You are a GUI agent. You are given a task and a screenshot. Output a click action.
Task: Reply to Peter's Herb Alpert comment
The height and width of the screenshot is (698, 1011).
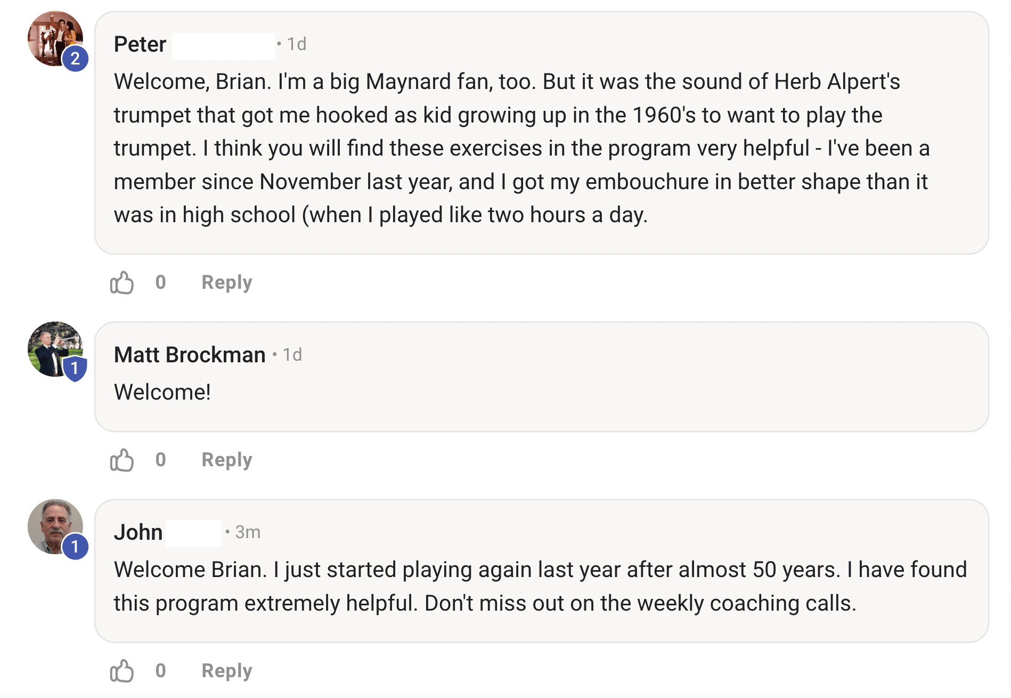[x=226, y=282]
